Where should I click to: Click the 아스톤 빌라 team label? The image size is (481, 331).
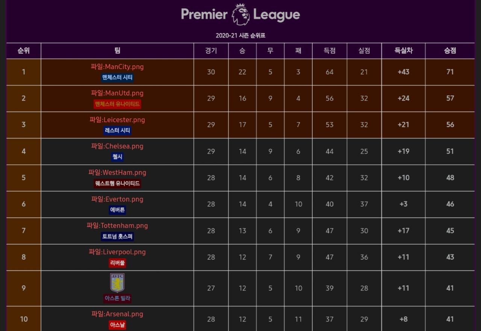pyautogui.click(x=117, y=298)
